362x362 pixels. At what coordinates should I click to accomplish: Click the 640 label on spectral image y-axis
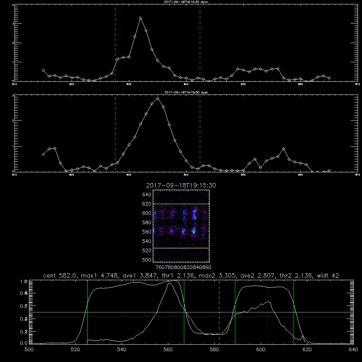[x=147, y=195]
